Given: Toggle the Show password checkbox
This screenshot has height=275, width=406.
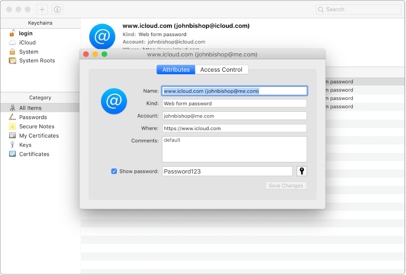Looking at the screenshot, I should (114, 171).
